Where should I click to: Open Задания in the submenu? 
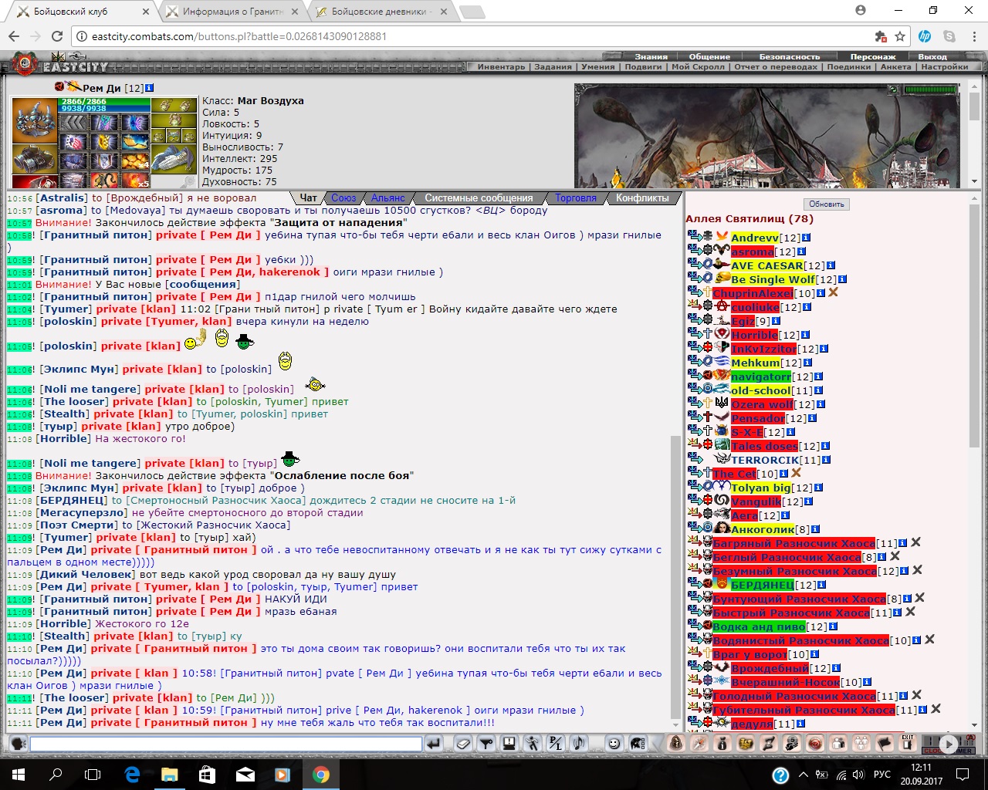click(553, 67)
